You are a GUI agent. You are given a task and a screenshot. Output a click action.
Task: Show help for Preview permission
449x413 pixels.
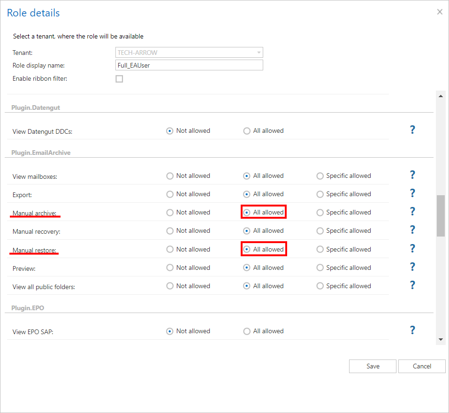click(x=412, y=267)
